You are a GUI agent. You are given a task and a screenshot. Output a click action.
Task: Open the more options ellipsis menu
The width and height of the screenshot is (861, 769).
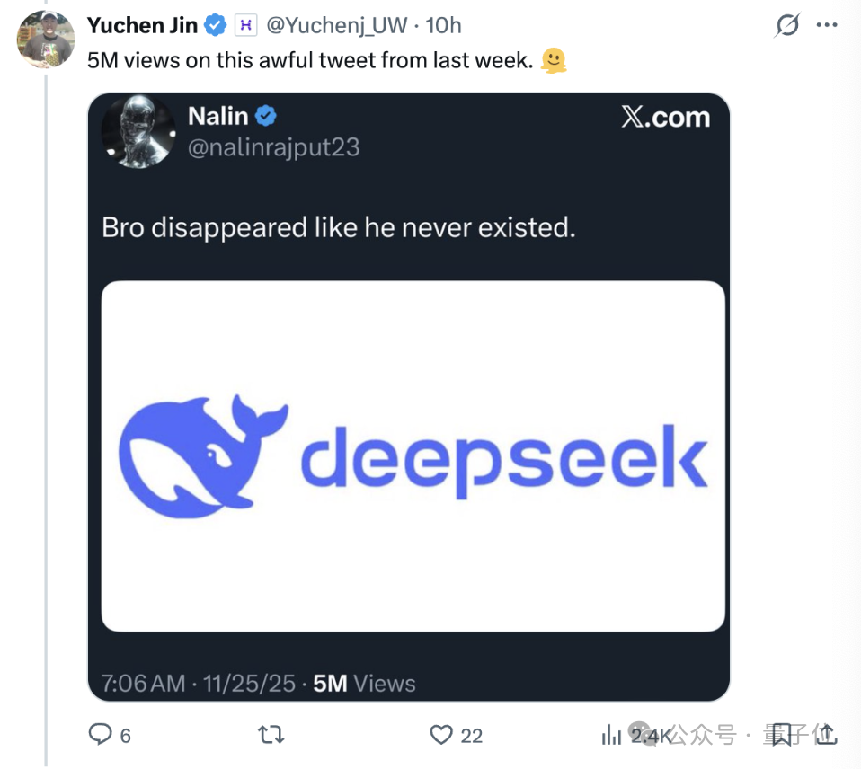pyautogui.click(x=827, y=24)
